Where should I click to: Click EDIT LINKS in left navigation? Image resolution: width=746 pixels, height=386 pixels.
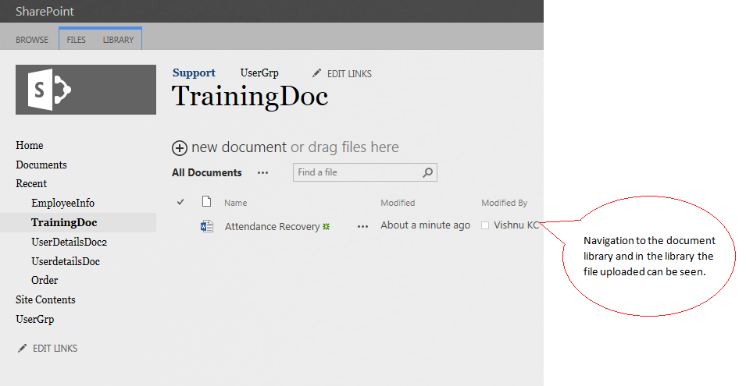[x=55, y=349]
